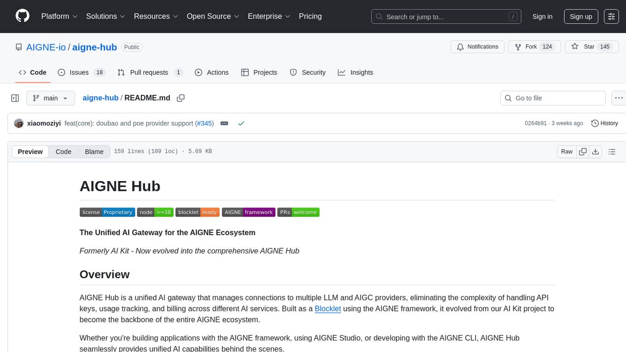Click the xiaomoziyi avatar image

pos(19,123)
